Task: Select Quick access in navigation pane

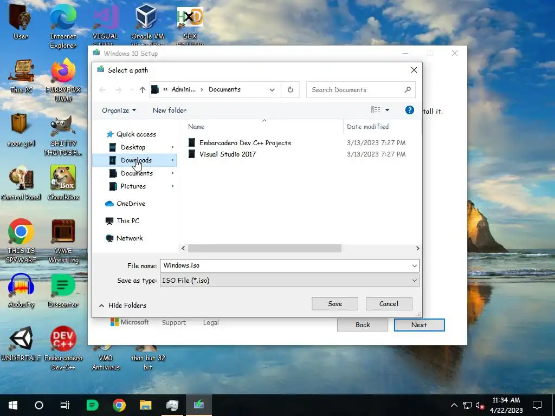Action: point(132,134)
